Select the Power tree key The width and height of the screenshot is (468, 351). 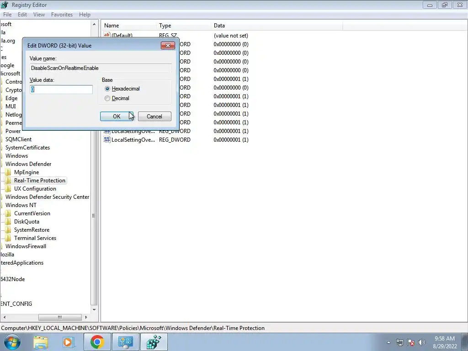click(x=13, y=131)
